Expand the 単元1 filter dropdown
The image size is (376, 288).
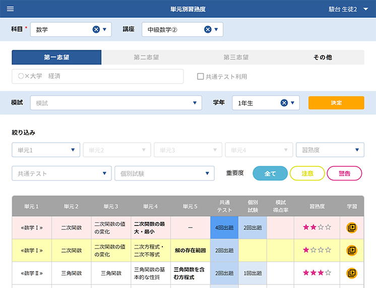click(x=46, y=150)
